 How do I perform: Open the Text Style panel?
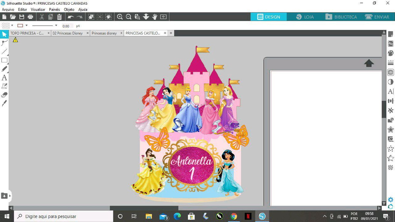point(391,91)
